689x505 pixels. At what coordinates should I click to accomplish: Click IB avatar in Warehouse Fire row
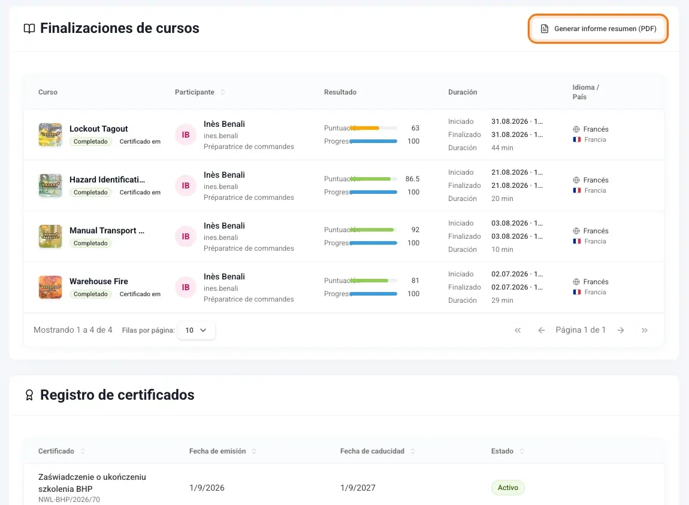(x=186, y=287)
